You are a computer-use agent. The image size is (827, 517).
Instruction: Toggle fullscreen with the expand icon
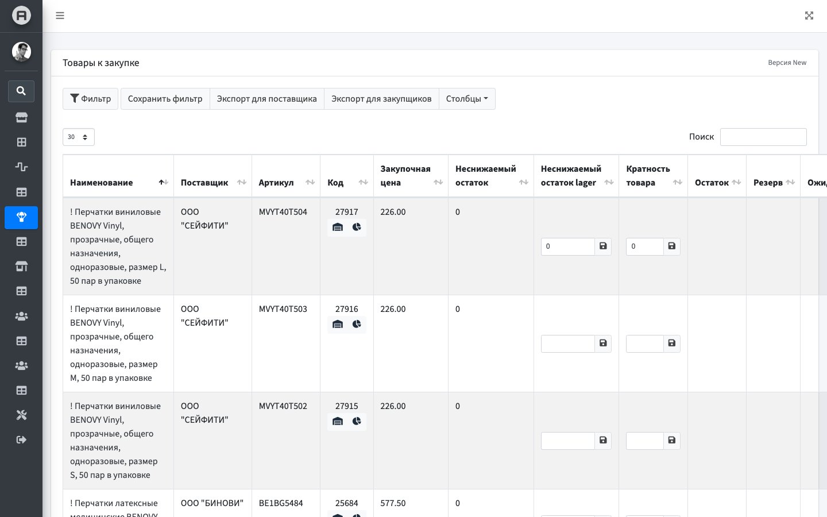(x=809, y=16)
